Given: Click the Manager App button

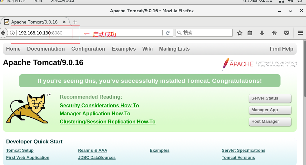Looking at the screenshot, I should (x=270, y=110).
